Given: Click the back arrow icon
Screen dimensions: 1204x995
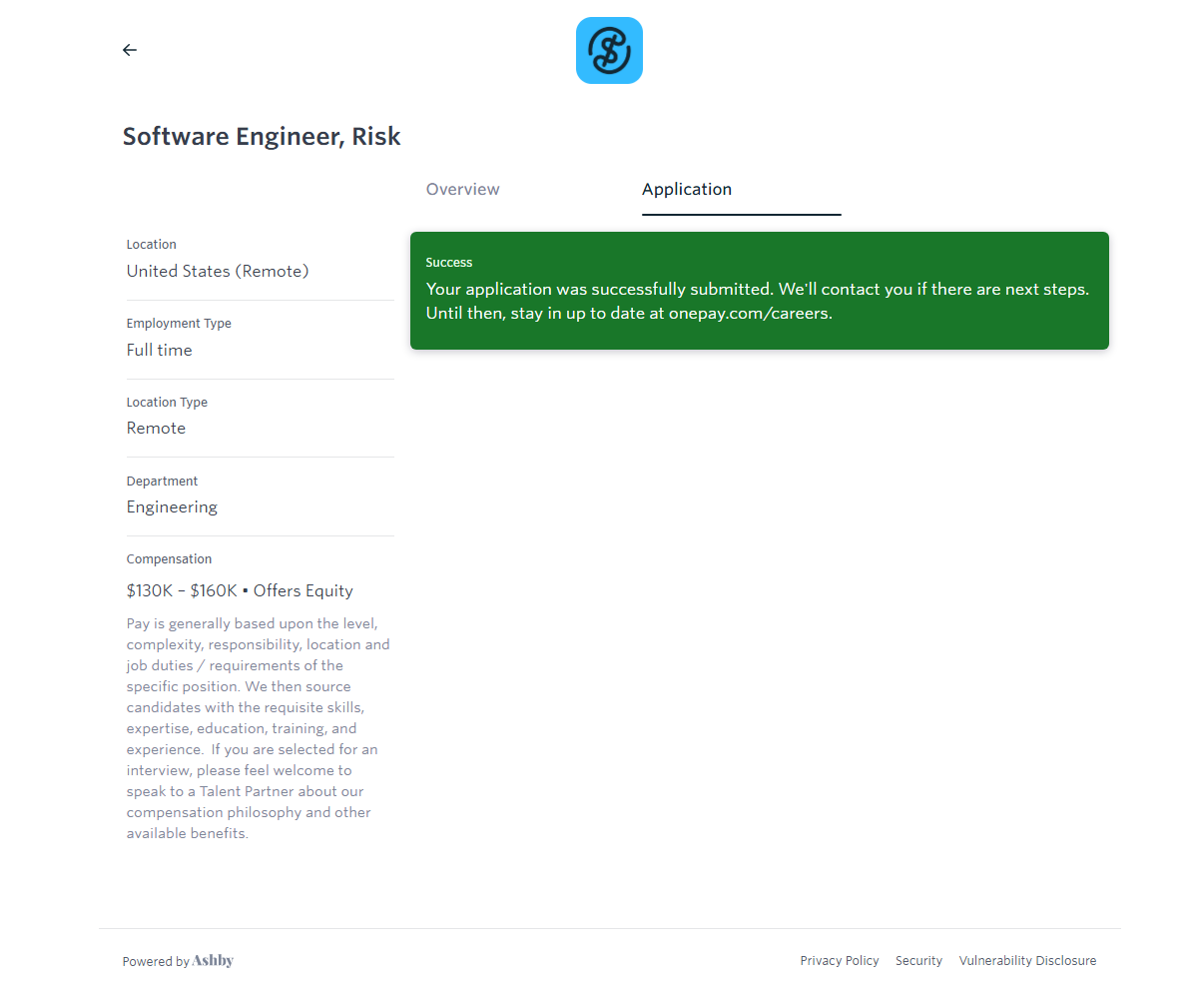Looking at the screenshot, I should (130, 50).
